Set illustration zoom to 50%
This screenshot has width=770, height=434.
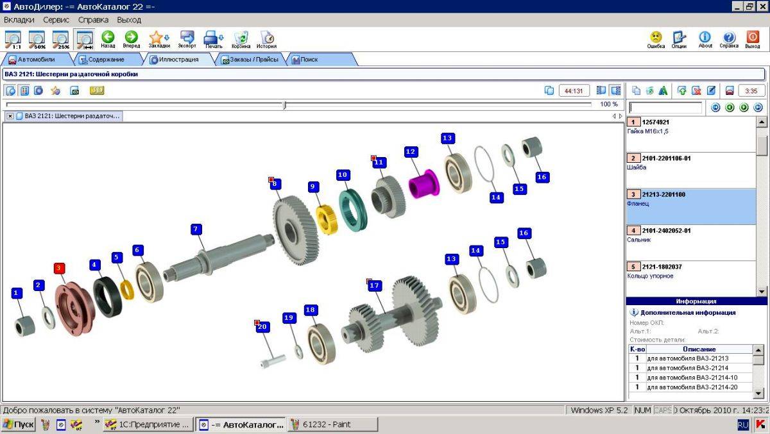click(37, 40)
